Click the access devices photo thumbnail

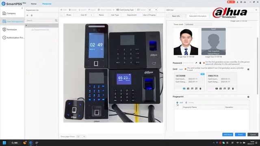coord(113,73)
